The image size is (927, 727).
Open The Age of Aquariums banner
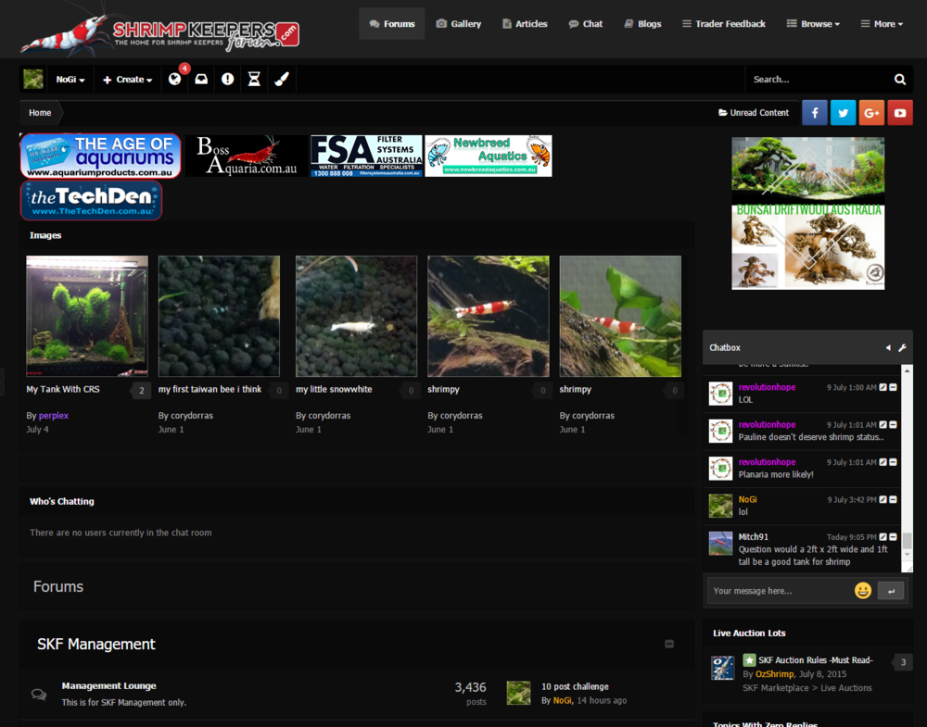(100, 156)
